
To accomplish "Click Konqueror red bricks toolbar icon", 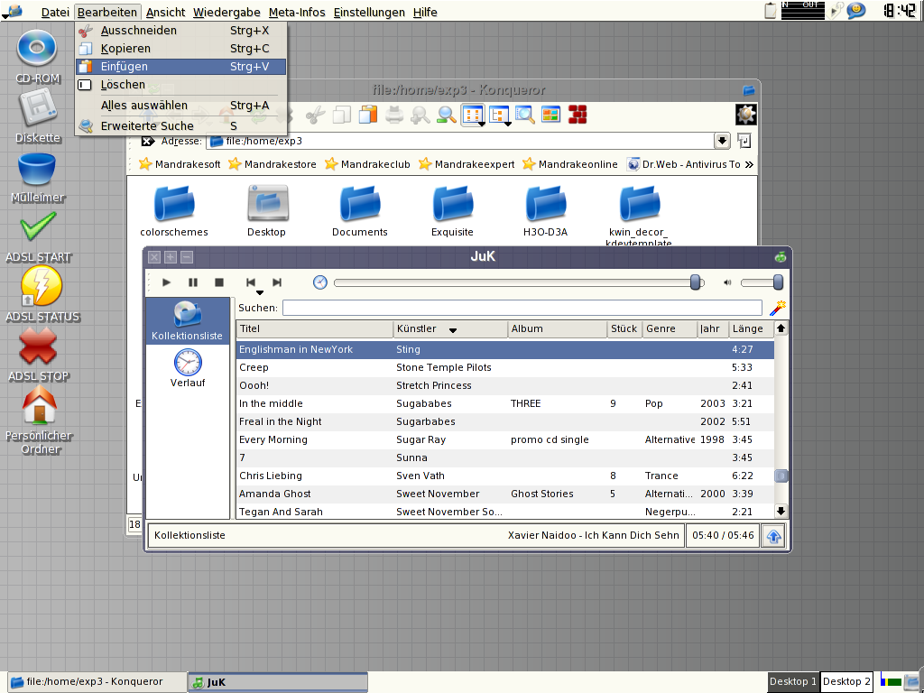I will [x=577, y=115].
